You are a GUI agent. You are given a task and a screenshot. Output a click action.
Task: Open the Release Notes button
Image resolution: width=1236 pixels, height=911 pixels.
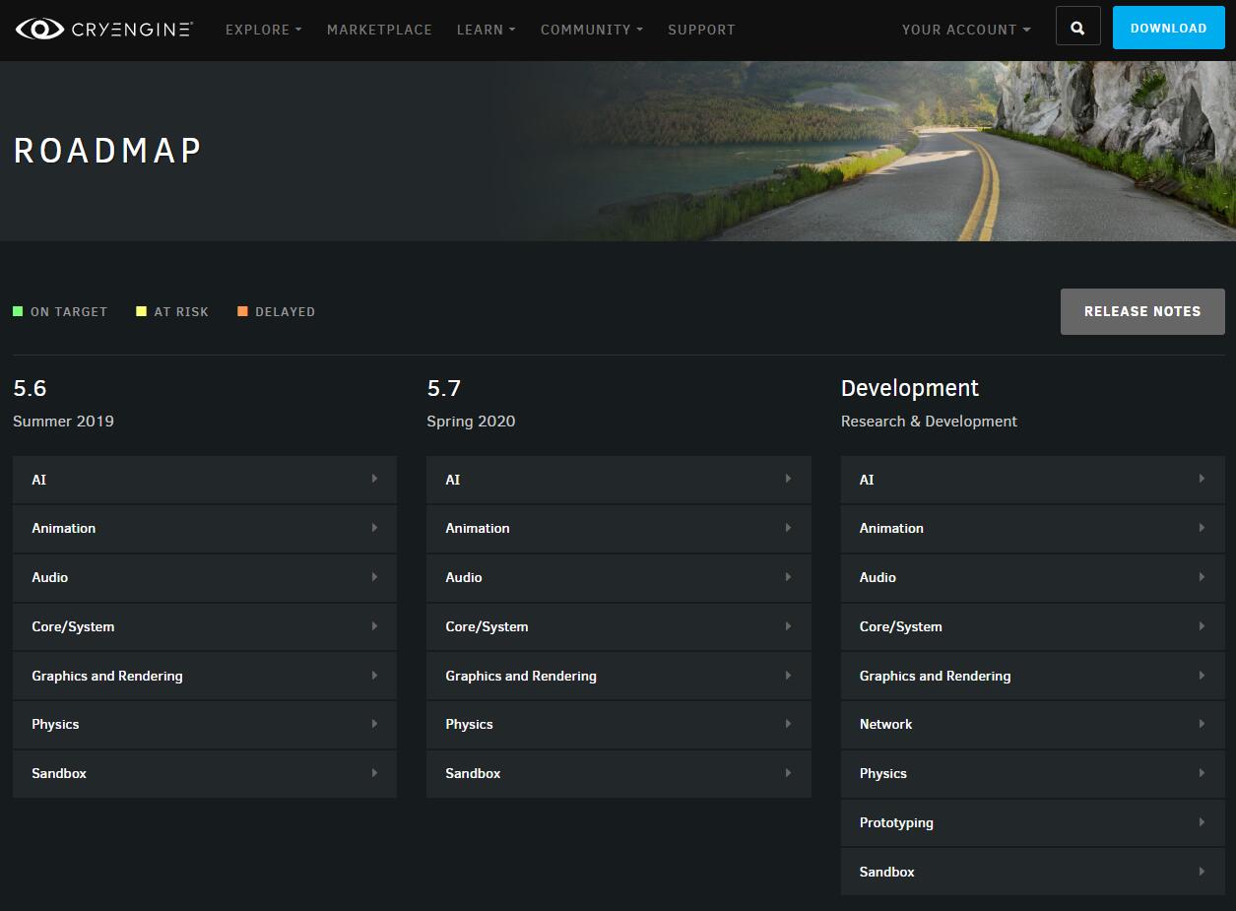pos(1141,311)
